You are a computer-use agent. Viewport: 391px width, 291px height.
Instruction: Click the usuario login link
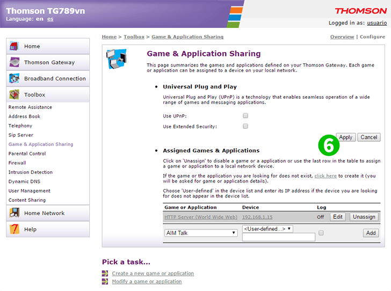[x=377, y=23]
